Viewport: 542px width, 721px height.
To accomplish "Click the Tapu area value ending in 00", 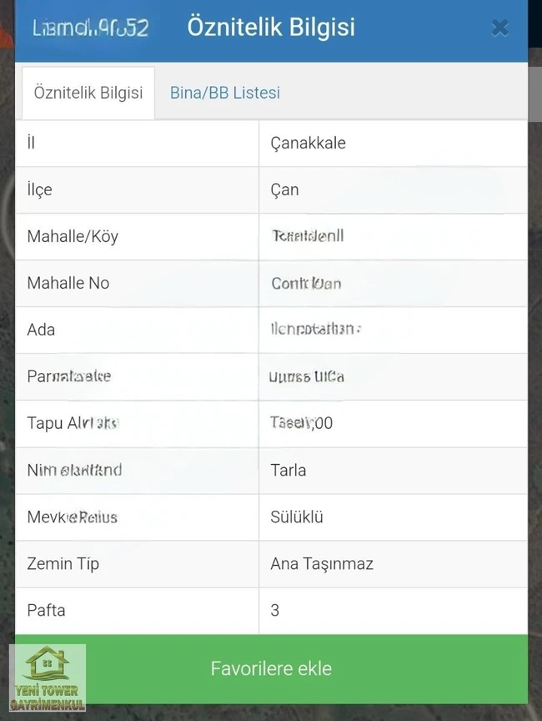I will tap(302, 423).
